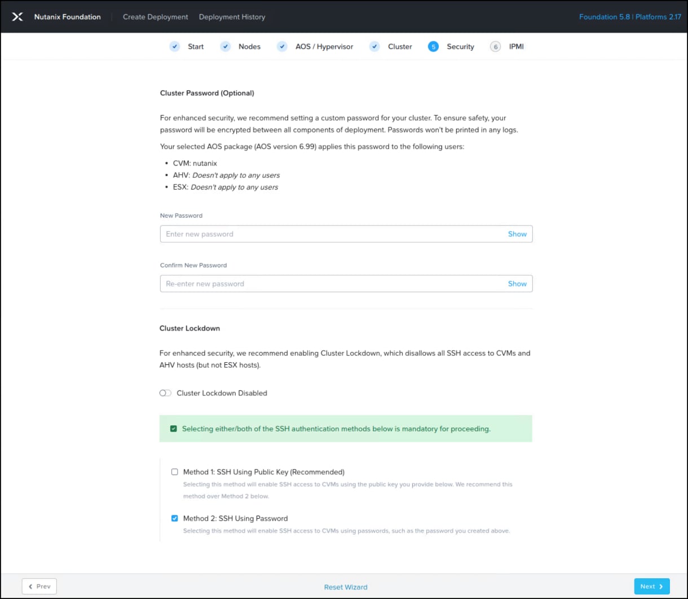Image resolution: width=688 pixels, height=599 pixels.
Task: Show the Confirm New Password field contents
Action: (517, 284)
